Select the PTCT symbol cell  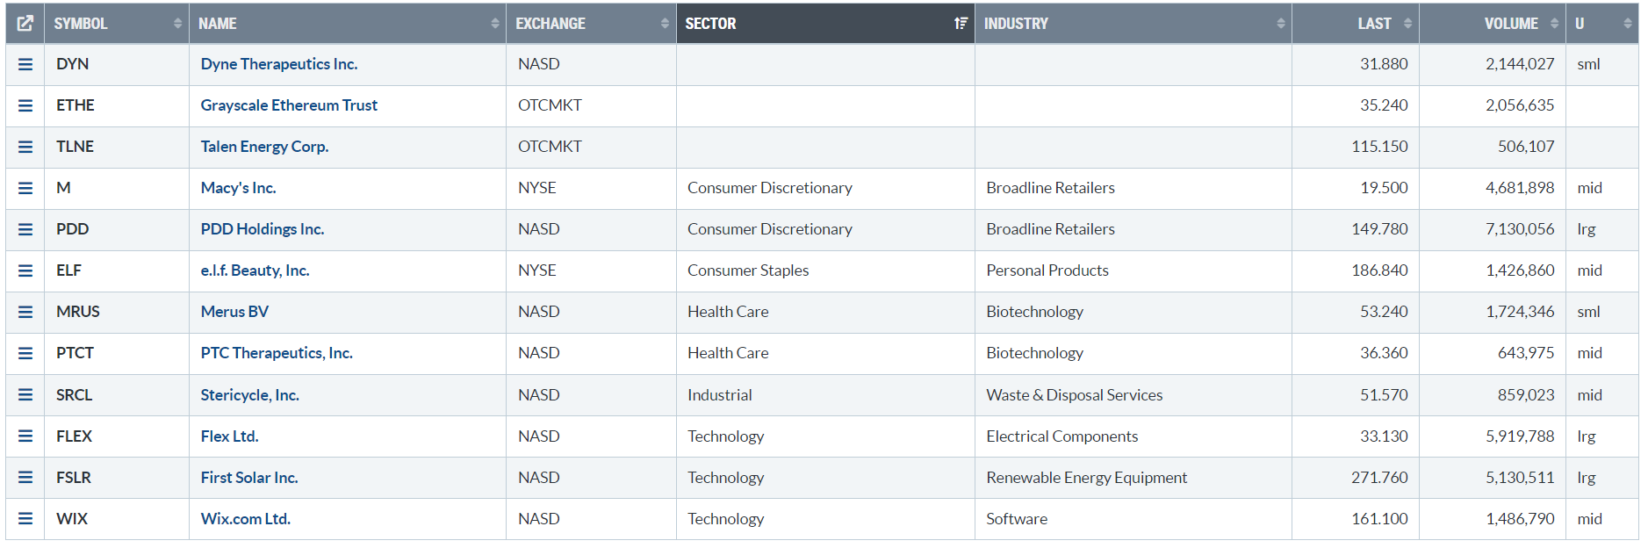(x=76, y=353)
